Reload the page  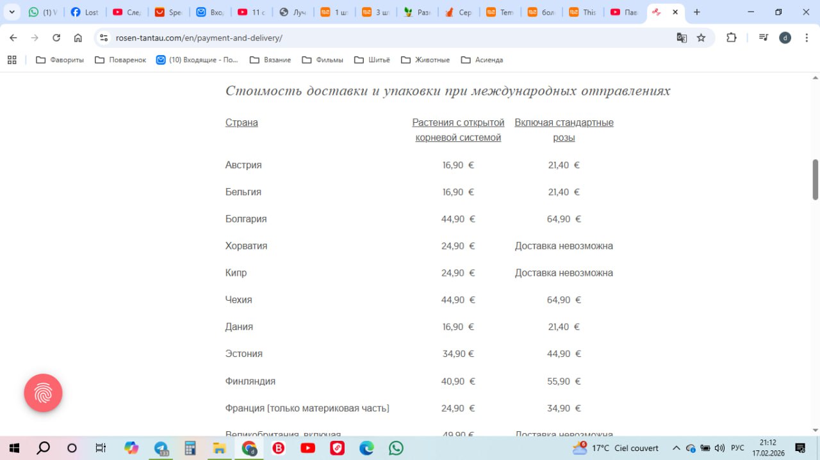pyautogui.click(x=56, y=38)
